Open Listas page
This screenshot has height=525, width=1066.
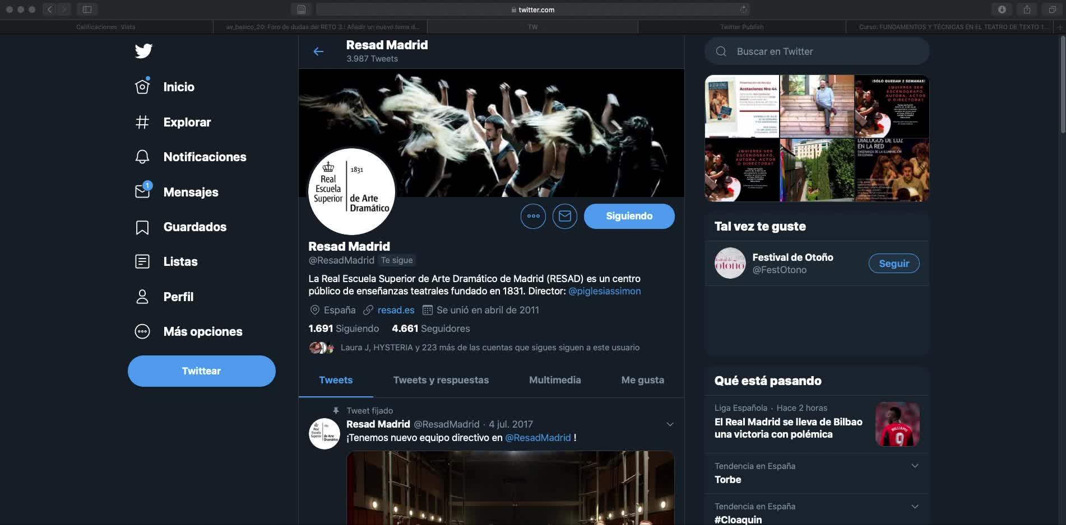(166, 261)
